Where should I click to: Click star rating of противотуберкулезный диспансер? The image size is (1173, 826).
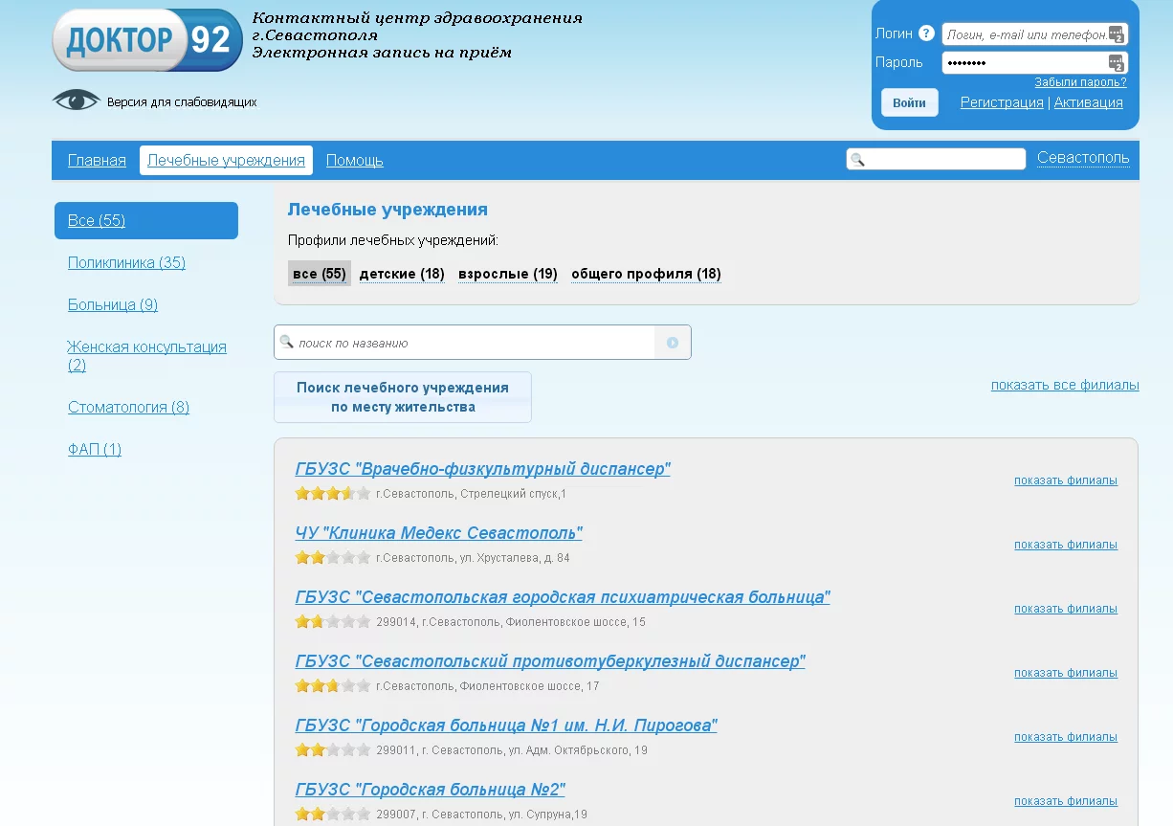click(x=332, y=686)
